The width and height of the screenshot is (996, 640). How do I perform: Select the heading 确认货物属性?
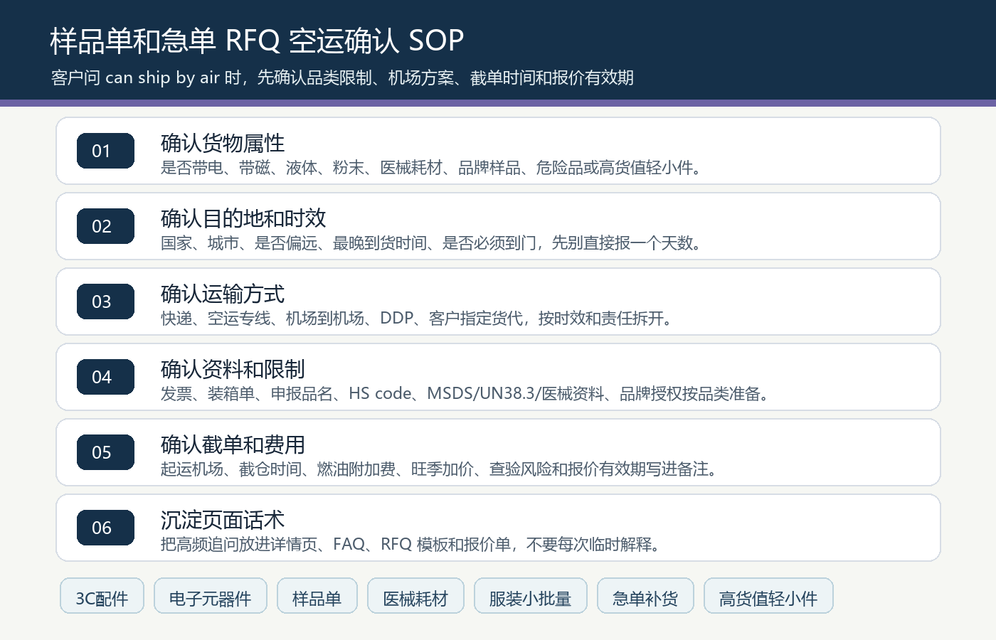[223, 143]
